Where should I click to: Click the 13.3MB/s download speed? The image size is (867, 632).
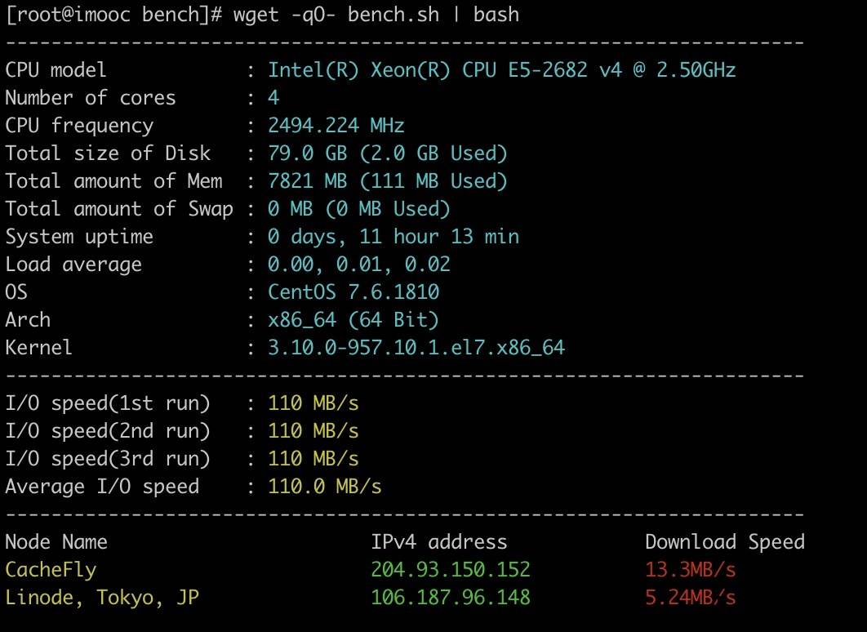point(690,570)
